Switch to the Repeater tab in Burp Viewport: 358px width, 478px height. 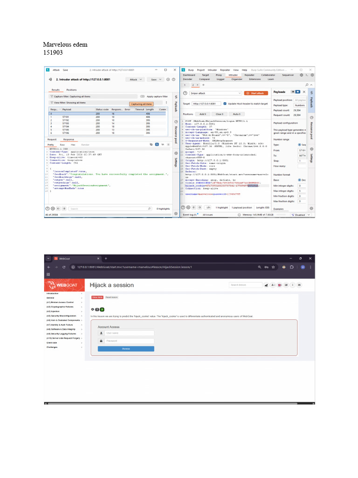[249, 75]
